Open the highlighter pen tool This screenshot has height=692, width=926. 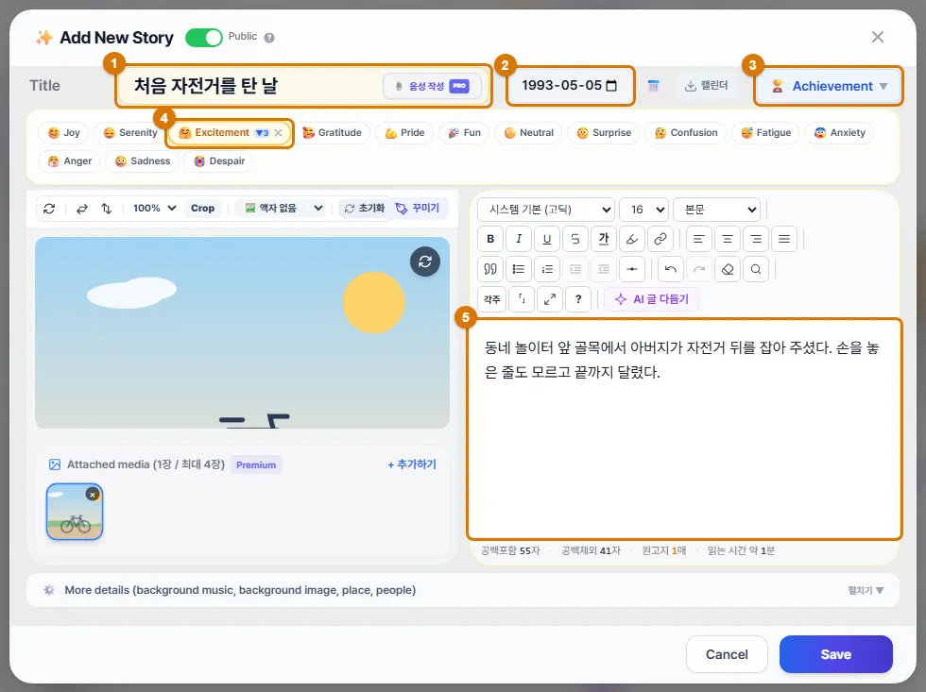632,239
